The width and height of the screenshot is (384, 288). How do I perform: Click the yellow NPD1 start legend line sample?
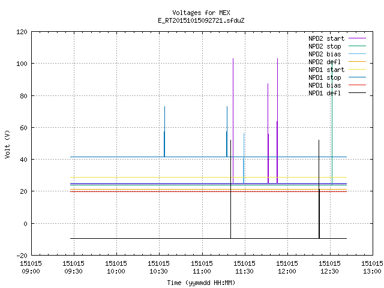coord(357,70)
